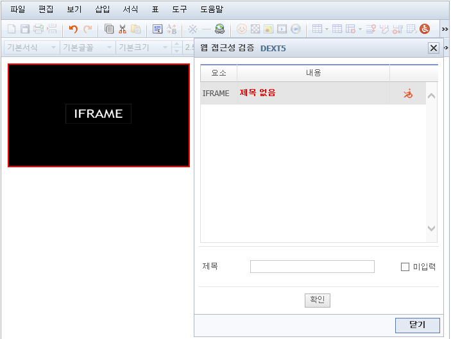Click the insert table grid icon
451x339 pixels.
pyautogui.click(x=317, y=29)
